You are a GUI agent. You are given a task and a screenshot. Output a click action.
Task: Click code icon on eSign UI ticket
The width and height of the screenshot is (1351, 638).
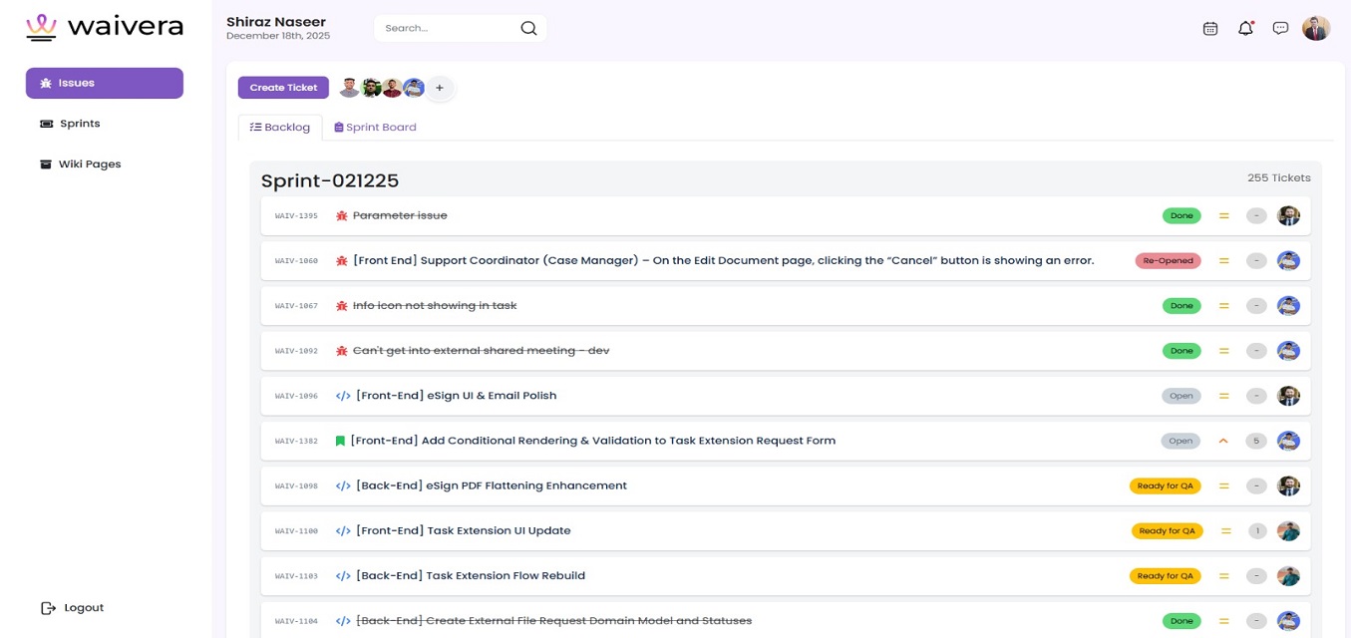(343, 396)
